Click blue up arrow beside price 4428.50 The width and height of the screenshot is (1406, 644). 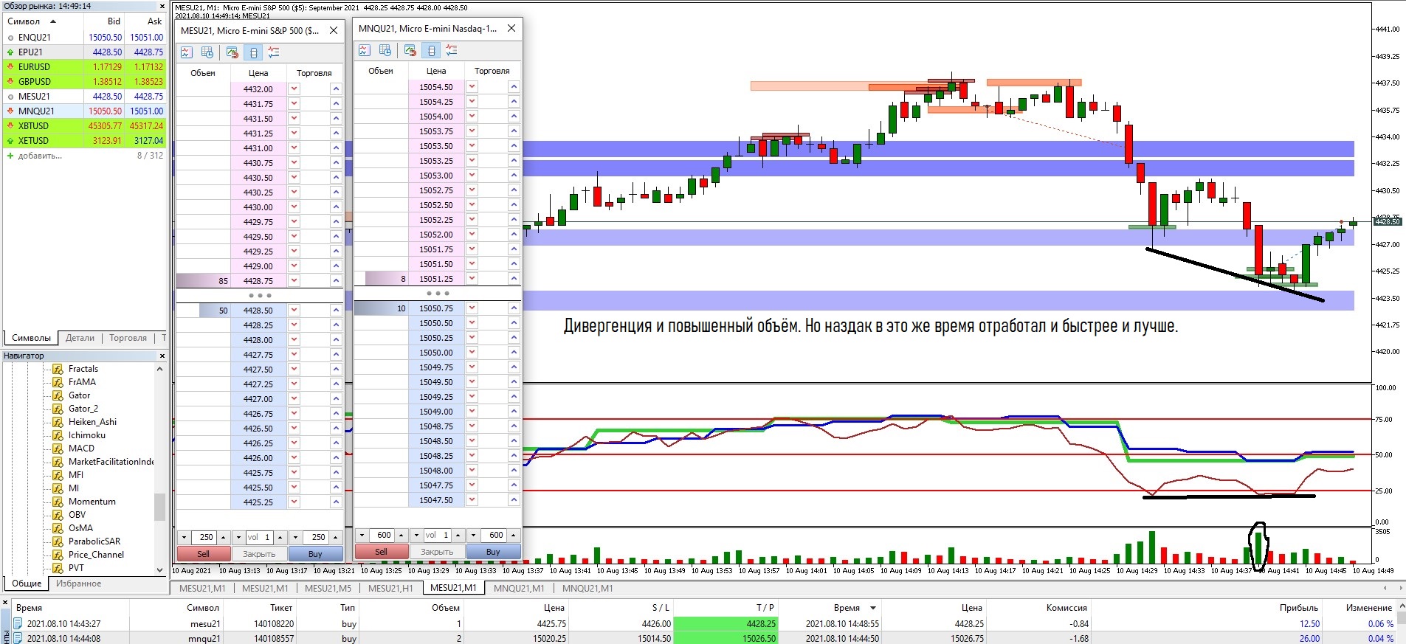coord(336,311)
